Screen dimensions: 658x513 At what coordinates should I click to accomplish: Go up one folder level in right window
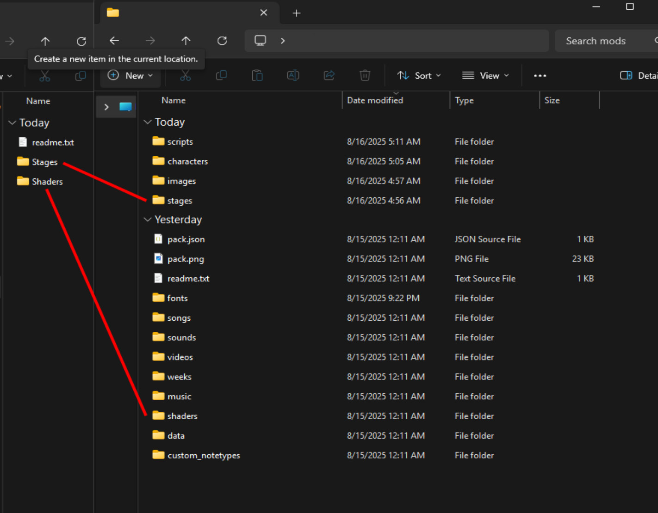click(x=186, y=41)
